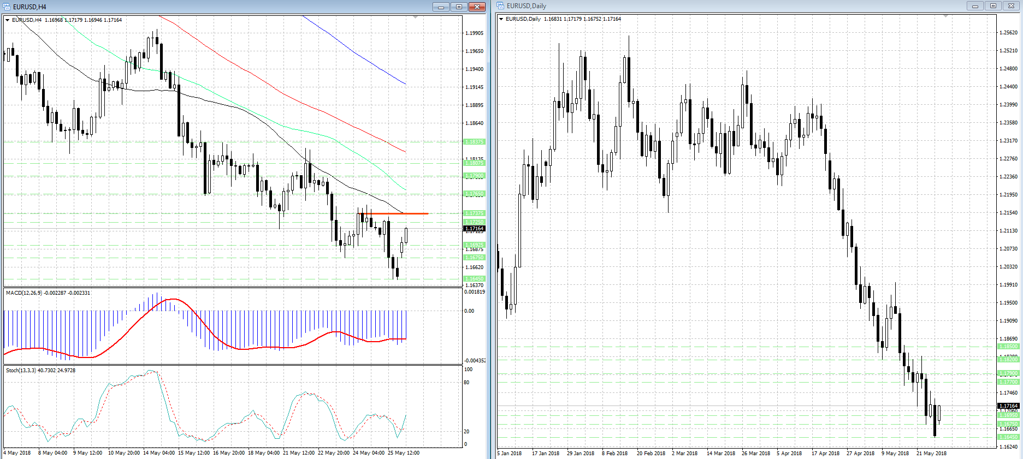Select the orange horizontal line on H4 chart
The width and height of the screenshot is (1023, 459).
[x=393, y=213]
